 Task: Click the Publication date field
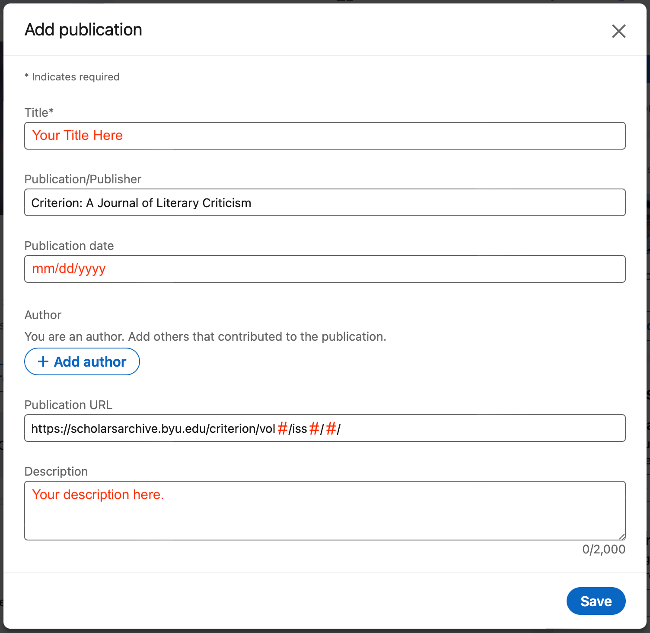[324, 269]
